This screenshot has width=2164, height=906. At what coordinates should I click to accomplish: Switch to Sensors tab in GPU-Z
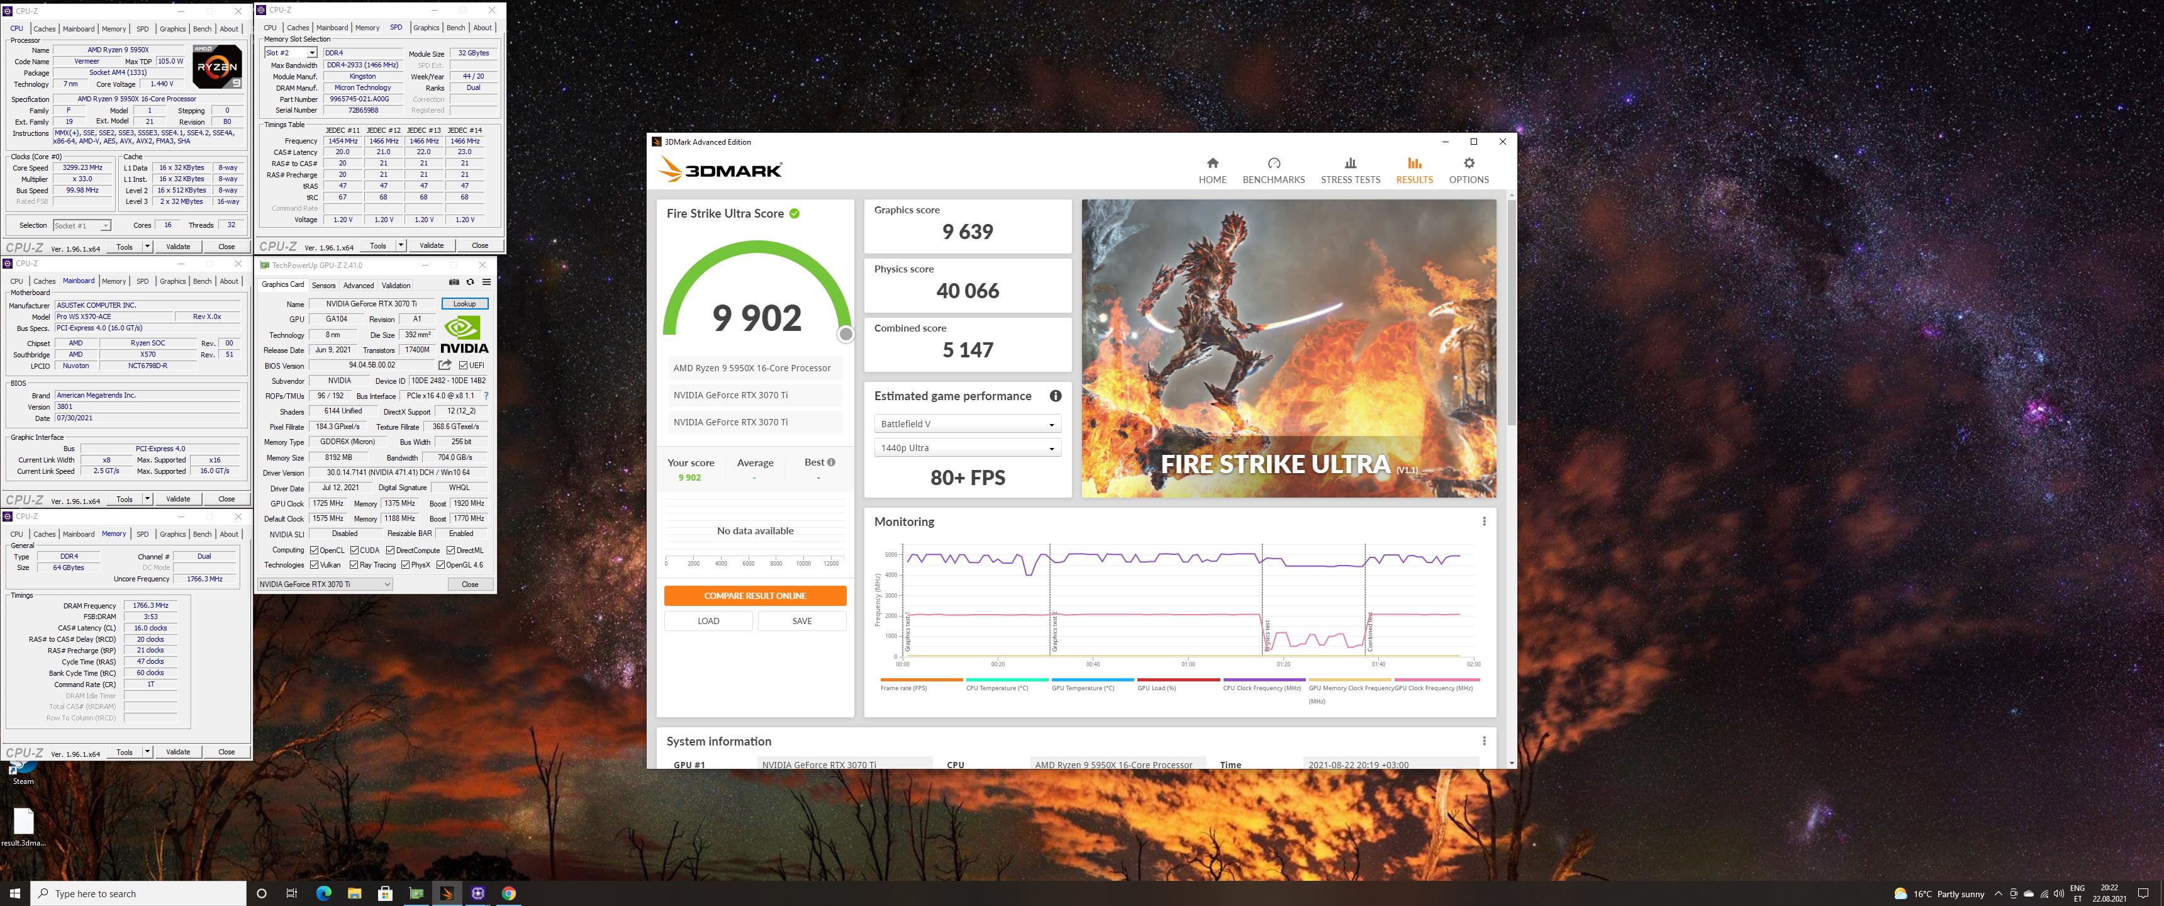323,285
